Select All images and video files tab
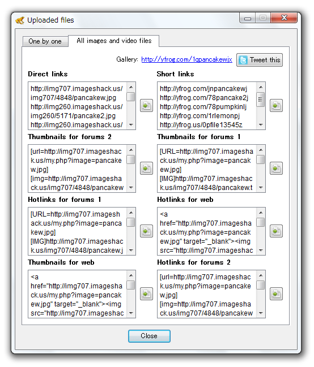 [x=114, y=41]
